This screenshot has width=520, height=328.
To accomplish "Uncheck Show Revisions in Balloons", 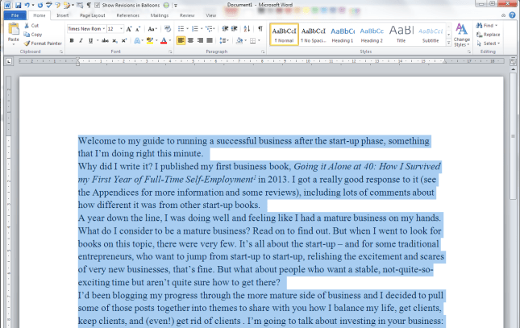I will [x=98, y=6].
